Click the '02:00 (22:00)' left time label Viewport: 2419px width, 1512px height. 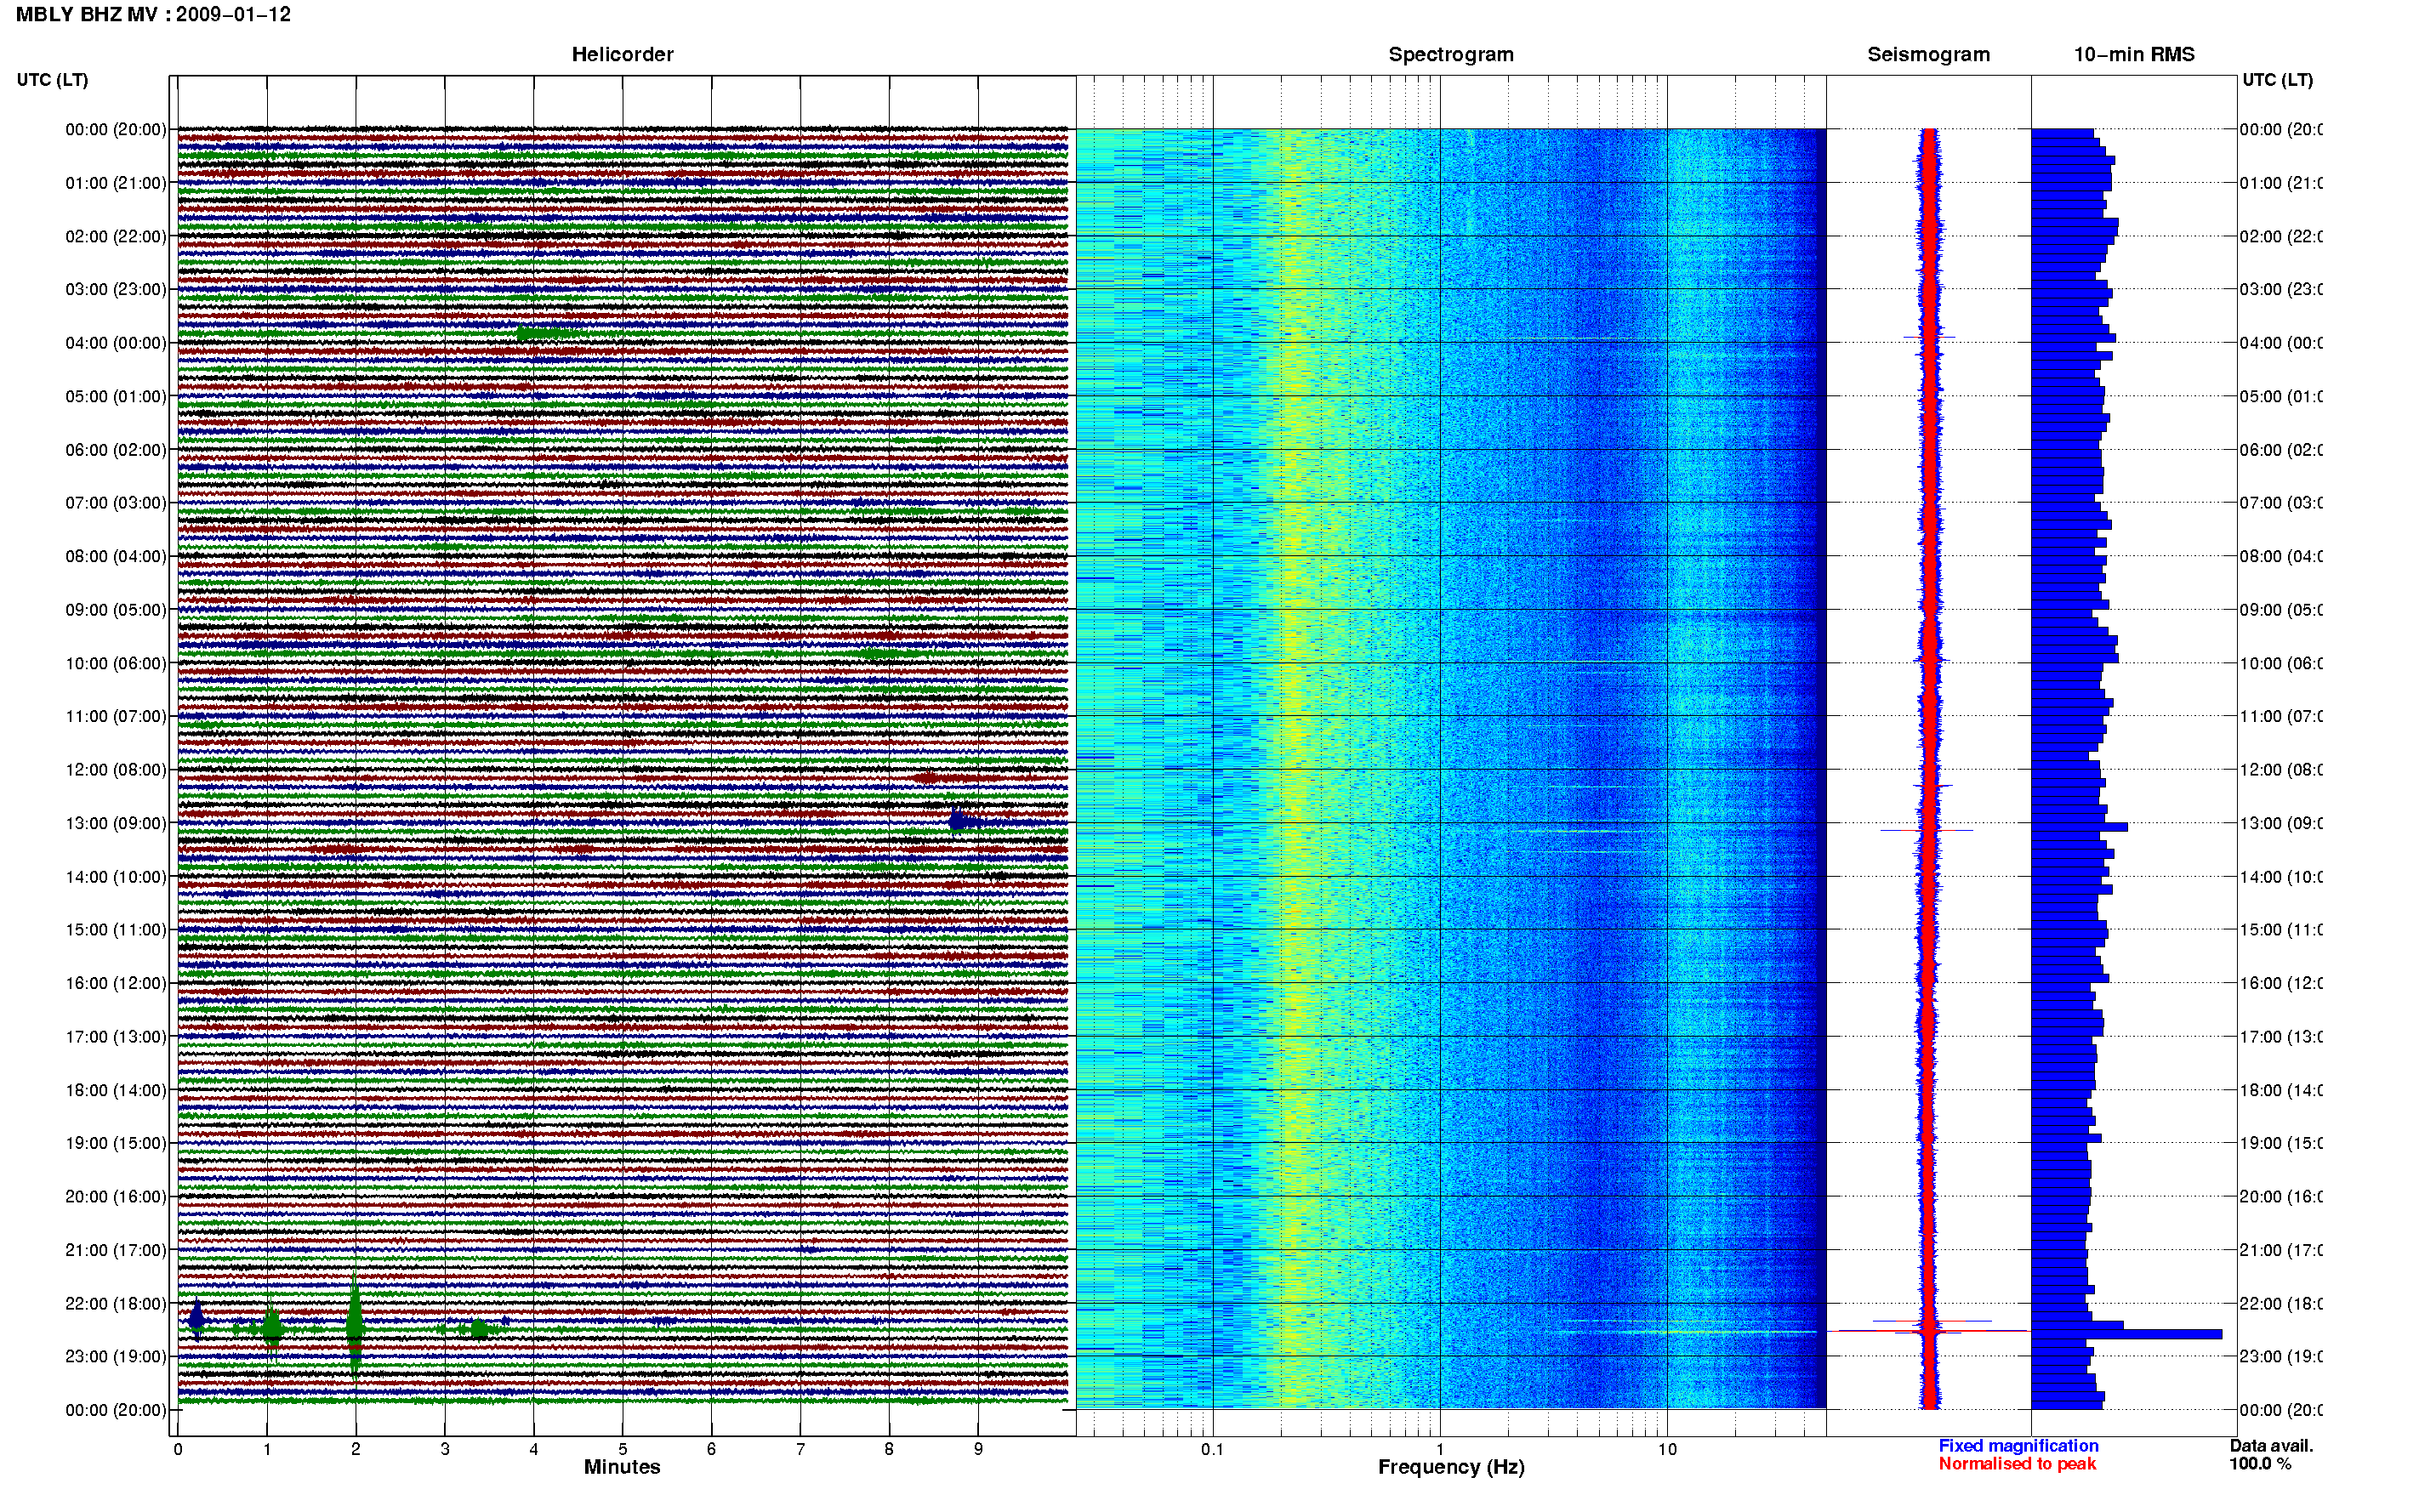tap(116, 236)
